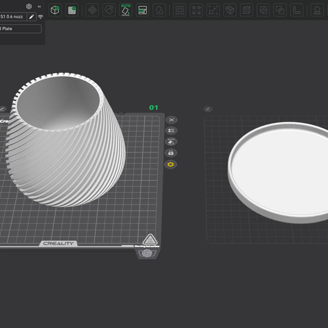This screenshot has height=328, width=328.
Task: Select the Scale tool in the toolbar
Action: tap(213, 10)
